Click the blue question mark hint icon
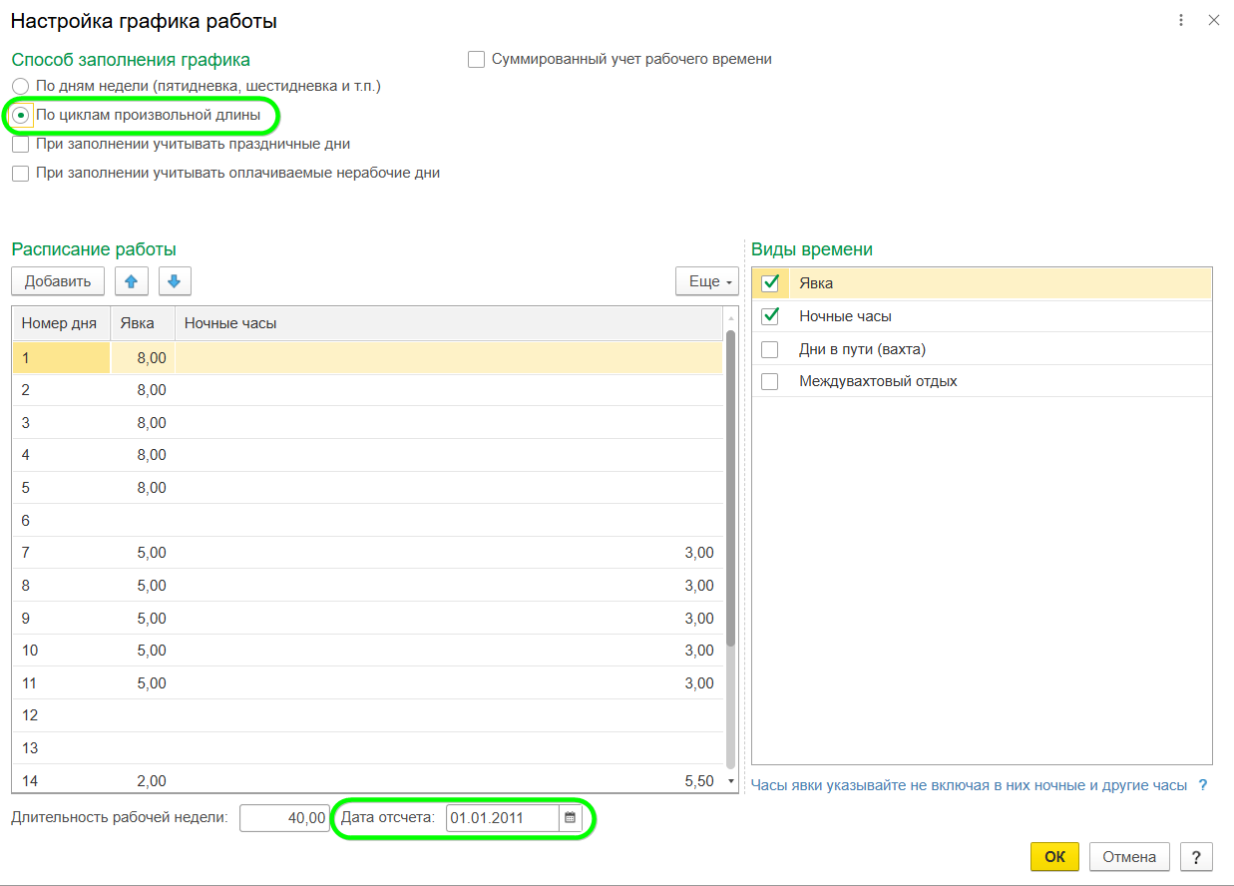Viewport: 1234px width, 886px height. [x=1202, y=785]
